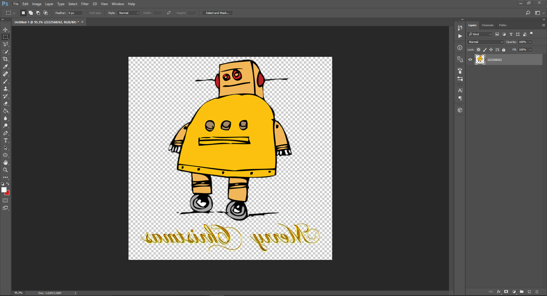Open the layer blend mode Normal dropdown
The image size is (547, 296).
pos(486,42)
